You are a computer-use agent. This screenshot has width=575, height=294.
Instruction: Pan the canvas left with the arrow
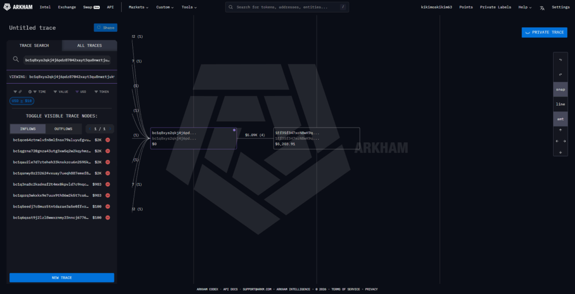557,141
